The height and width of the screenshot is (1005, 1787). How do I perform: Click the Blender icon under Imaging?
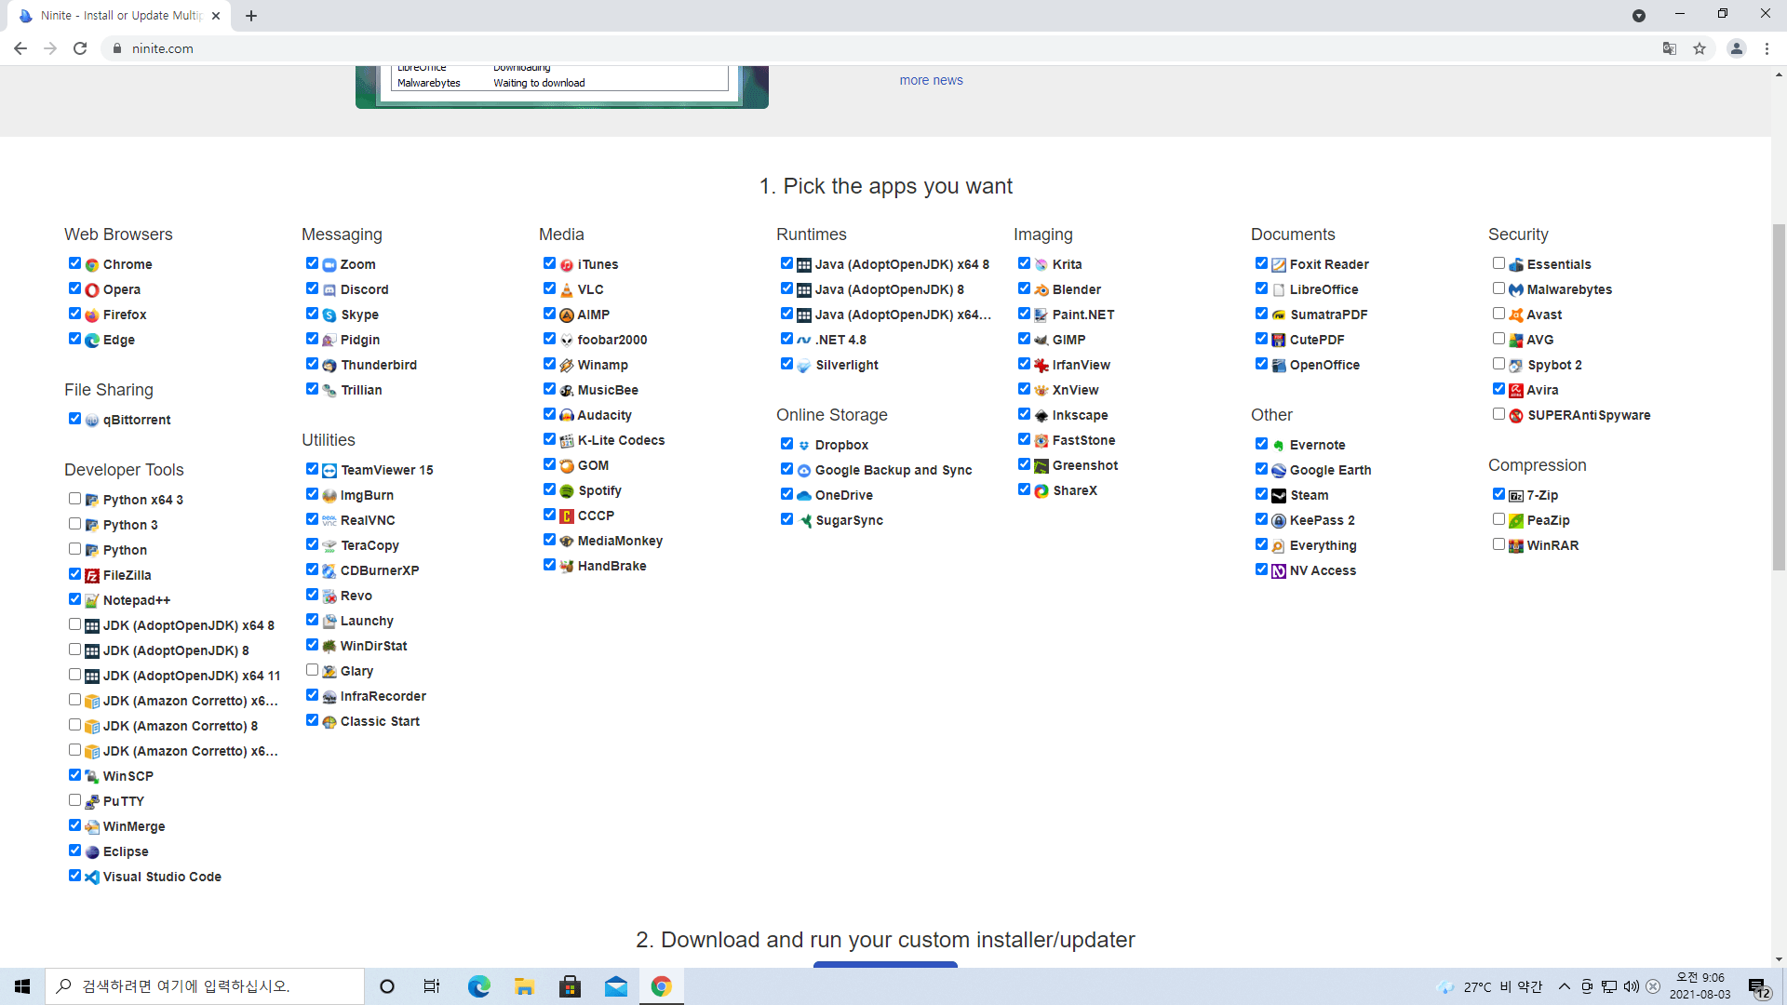[x=1041, y=290]
